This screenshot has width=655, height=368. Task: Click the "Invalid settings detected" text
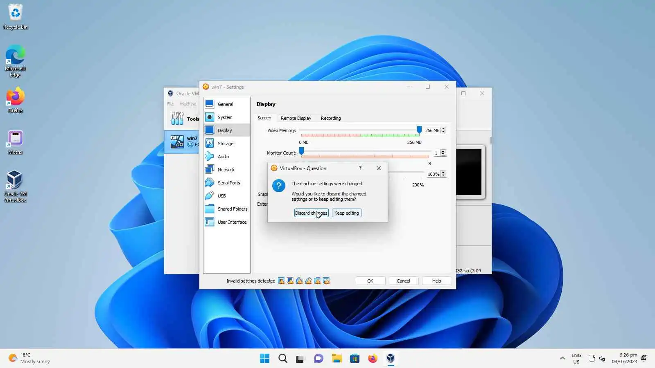pyautogui.click(x=251, y=281)
